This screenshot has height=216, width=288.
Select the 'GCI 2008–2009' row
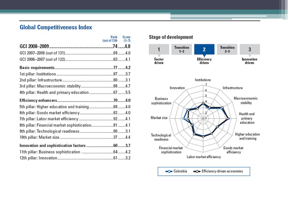75,46
